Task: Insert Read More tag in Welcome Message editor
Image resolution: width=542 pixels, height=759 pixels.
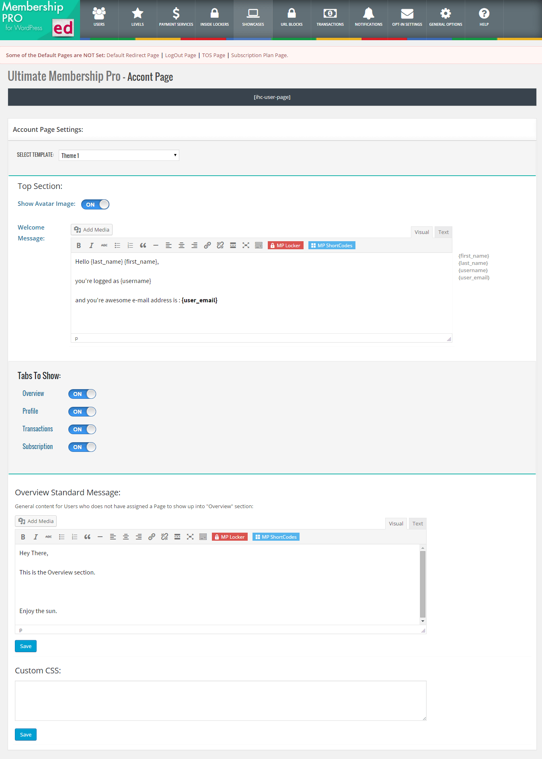Action: [x=233, y=245]
